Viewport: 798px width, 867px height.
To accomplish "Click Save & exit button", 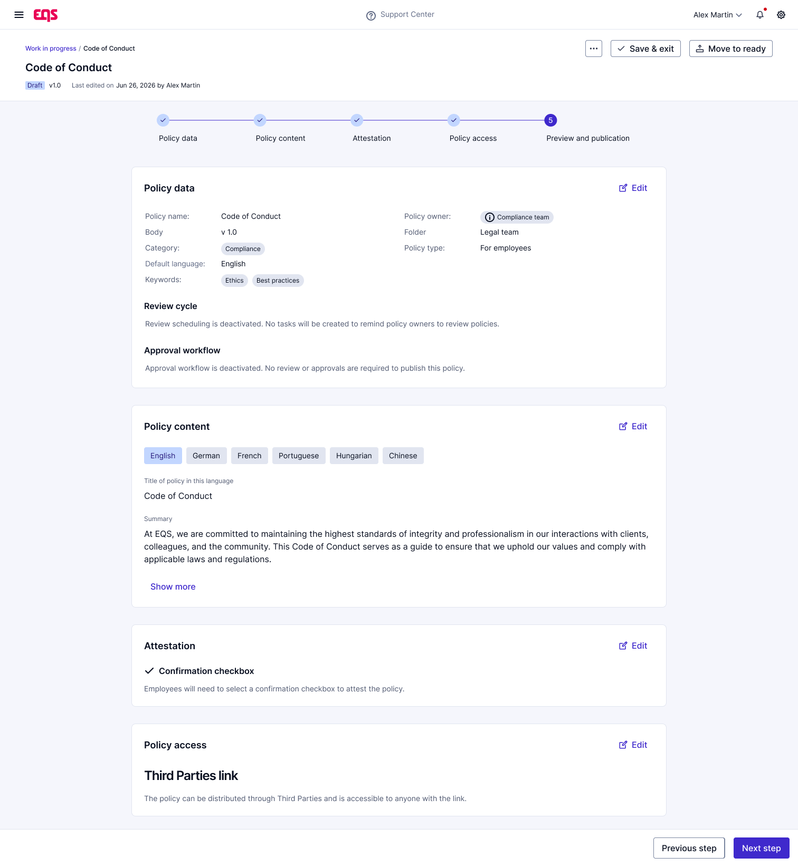I will (x=645, y=49).
